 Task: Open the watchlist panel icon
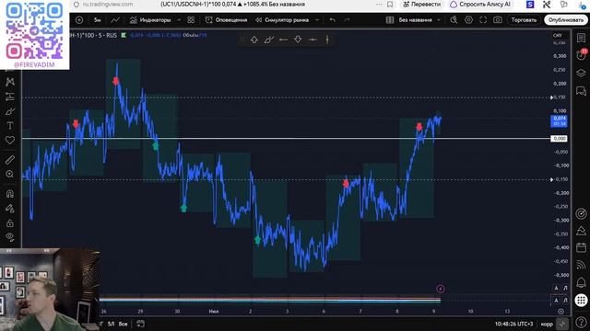tap(581, 38)
